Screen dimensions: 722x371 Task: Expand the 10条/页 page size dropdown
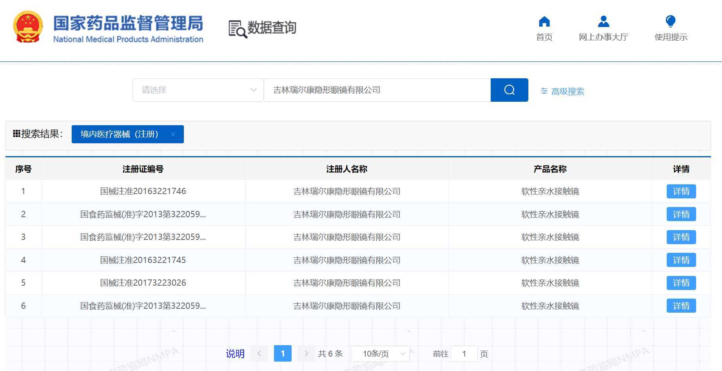click(381, 354)
